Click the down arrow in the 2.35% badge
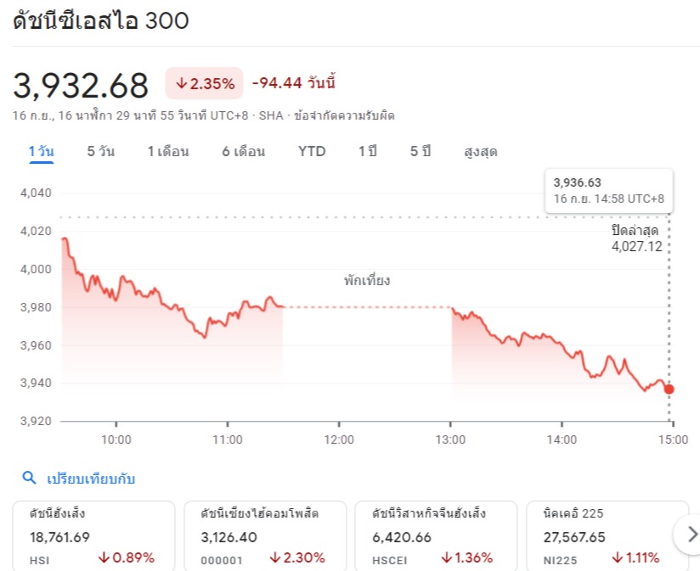Screen dimensions: 700x571 tap(181, 83)
